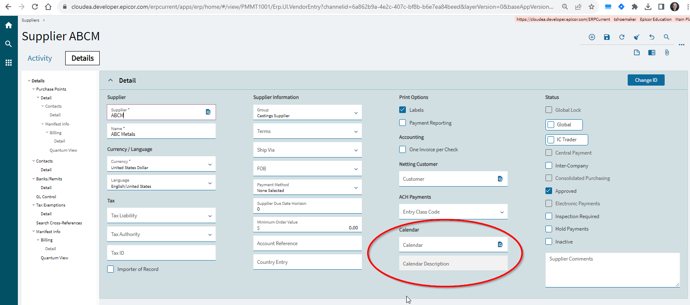The image size is (690, 305).
Task: Open Banks/Remits in the navigation tree
Action: (49, 179)
